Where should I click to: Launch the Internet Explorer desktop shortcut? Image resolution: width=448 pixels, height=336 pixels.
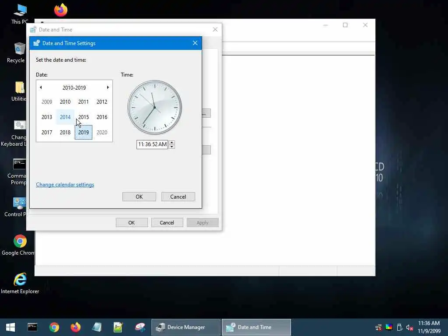click(x=20, y=283)
